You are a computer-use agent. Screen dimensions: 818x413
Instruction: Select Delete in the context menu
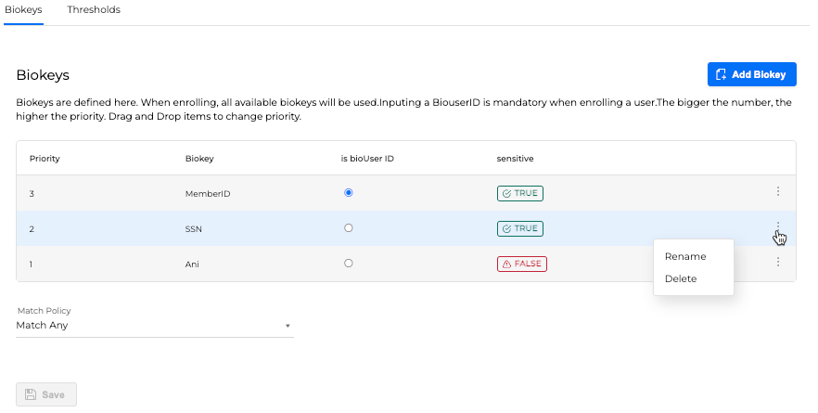[681, 278]
